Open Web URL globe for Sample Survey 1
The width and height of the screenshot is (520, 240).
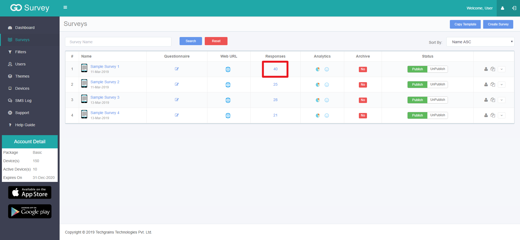coord(228,69)
